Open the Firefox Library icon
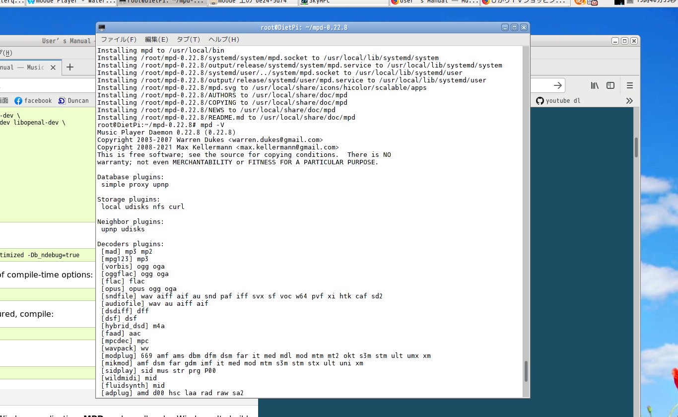 point(594,85)
